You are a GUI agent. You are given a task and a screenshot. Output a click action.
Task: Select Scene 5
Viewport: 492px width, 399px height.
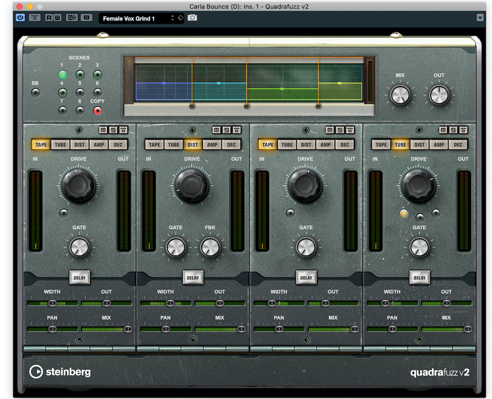click(x=80, y=92)
